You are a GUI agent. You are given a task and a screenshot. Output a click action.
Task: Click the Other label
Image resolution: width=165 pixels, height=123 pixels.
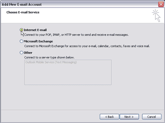28,53
